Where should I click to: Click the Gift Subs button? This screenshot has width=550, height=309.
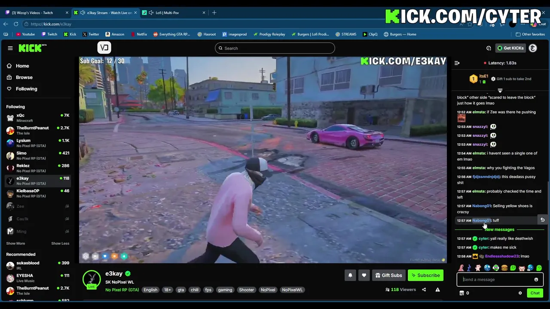388,275
